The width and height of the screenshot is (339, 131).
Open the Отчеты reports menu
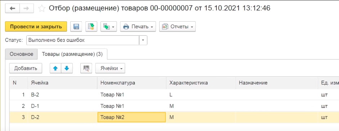pos(177,27)
